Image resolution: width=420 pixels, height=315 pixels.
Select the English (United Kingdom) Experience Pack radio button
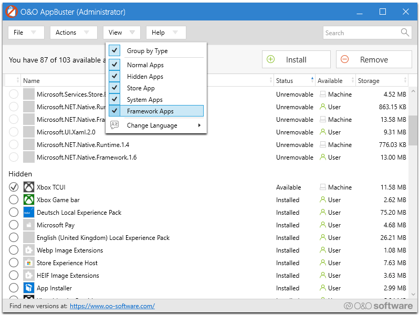[14, 237]
